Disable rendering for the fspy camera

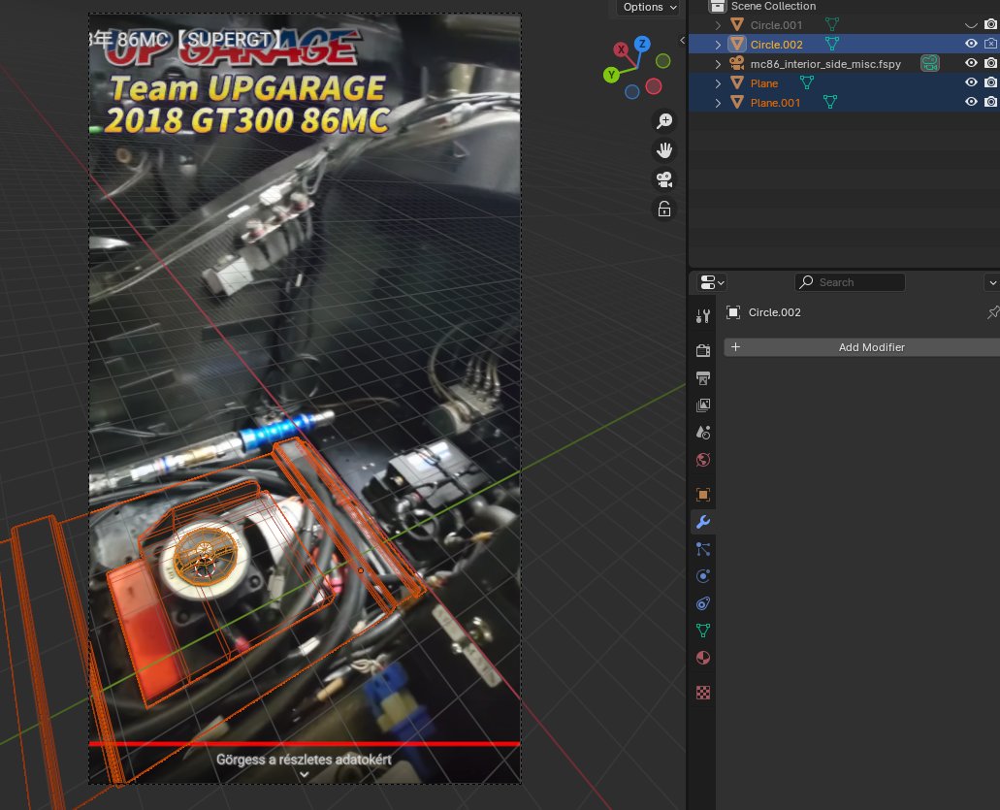point(990,62)
